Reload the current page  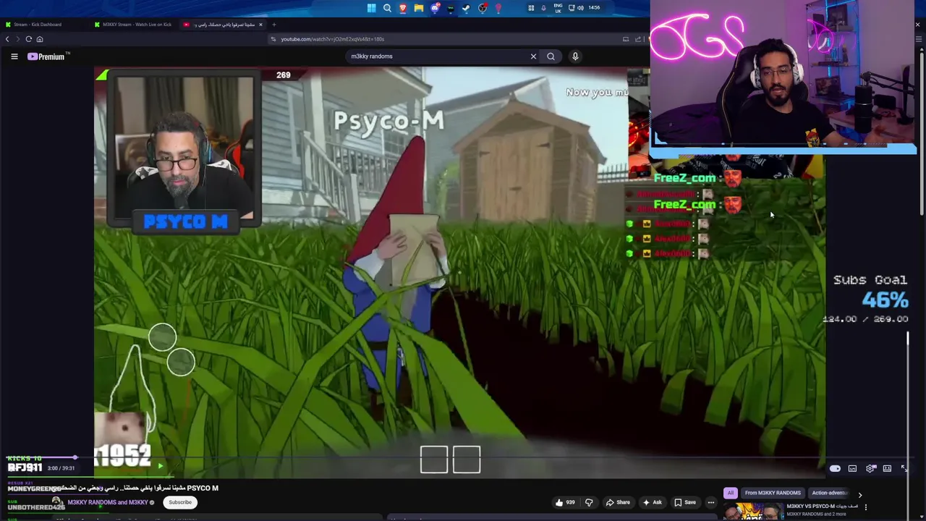click(29, 39)
